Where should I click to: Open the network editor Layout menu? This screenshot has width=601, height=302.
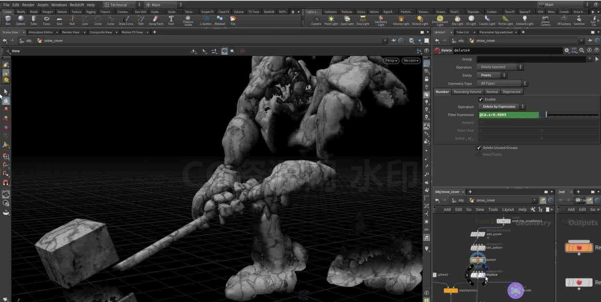pyautogui.click(x=508, y=209)
